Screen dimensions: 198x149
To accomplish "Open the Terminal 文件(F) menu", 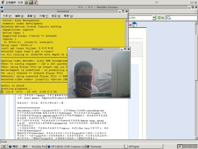I will [x=7, y=16].
